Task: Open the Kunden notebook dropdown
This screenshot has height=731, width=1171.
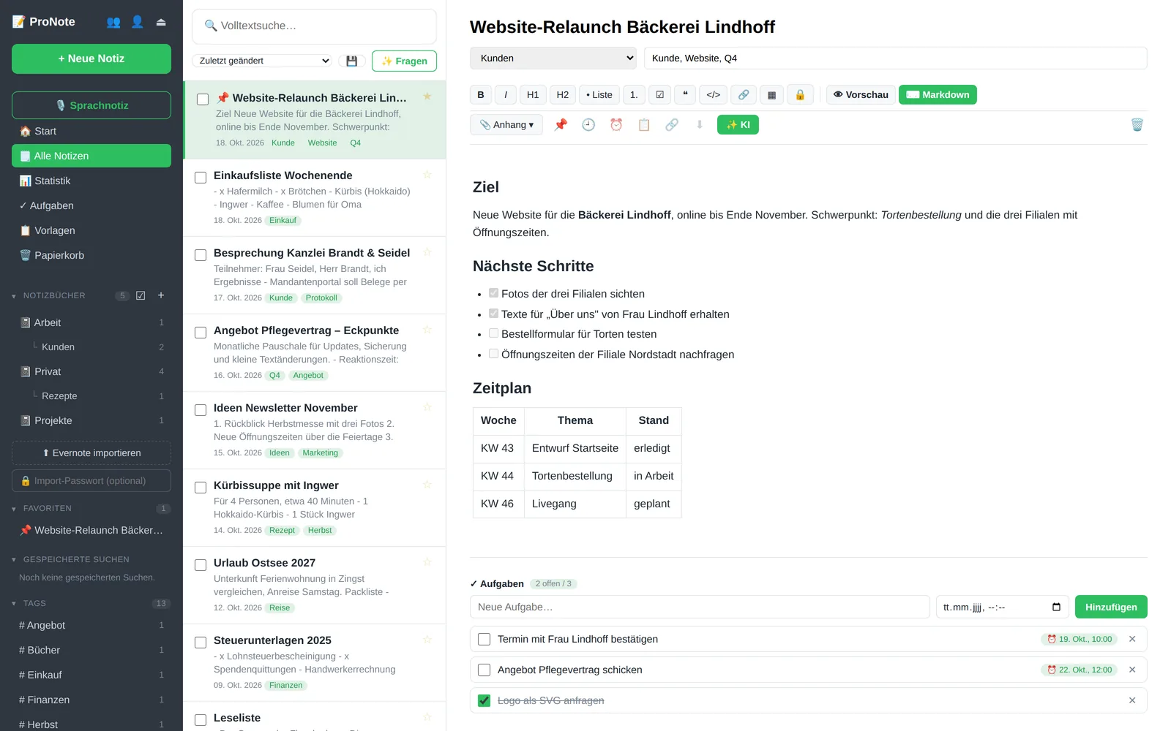Action: point(553,58)
